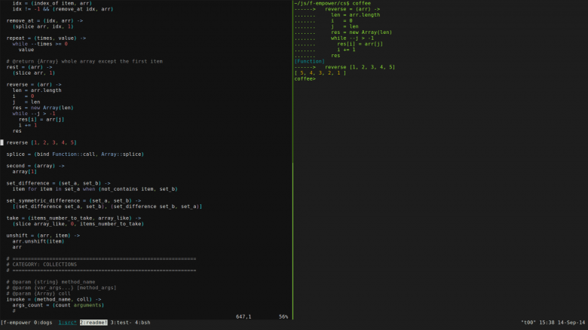Place cursor on 'second = (array) ->' line

tap(35, 166)
